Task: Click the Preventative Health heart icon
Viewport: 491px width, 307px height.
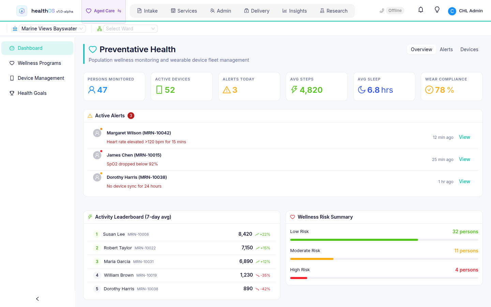Action: pyautogui.click(x=93, y=49)
